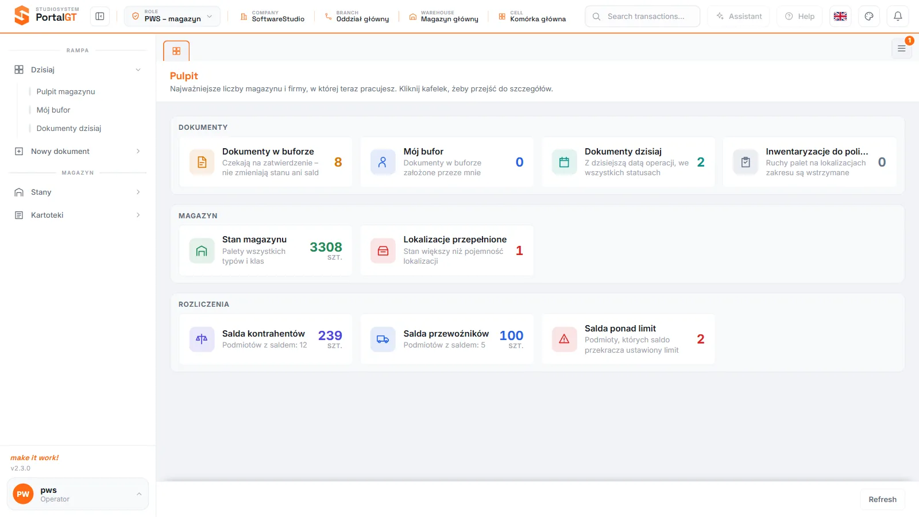Click the Inwentaryzacje clipboard icon
919x517 pixels.
pyautogui.click(x=746, y=162)
